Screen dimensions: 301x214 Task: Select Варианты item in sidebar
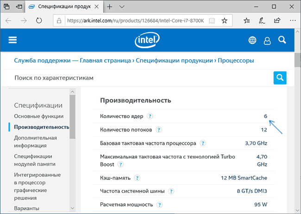point(27,208)
